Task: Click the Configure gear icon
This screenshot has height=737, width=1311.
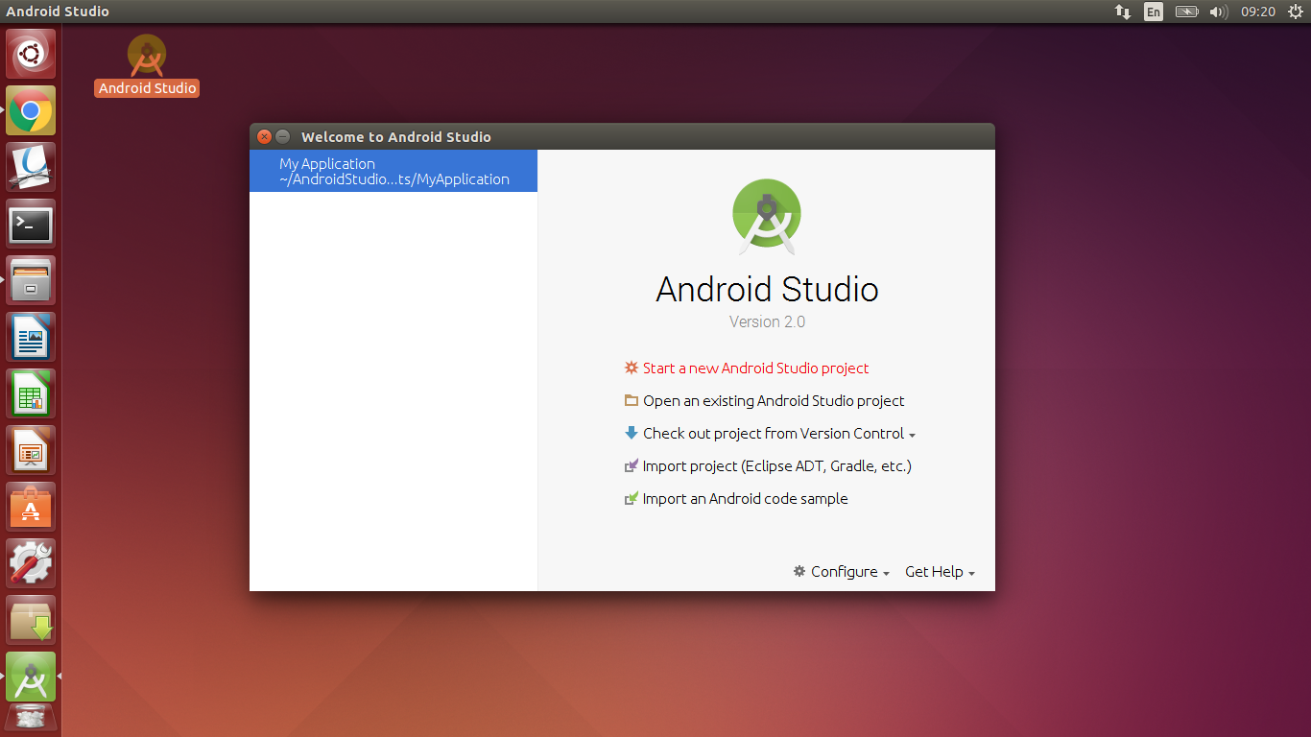Action: click(x=799, y=571)
